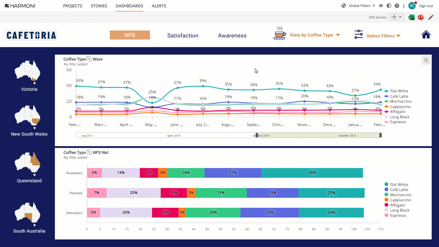Toggle Flat White in line chart legend
Viewport: 439px width, 247px height.
[396, 91]
